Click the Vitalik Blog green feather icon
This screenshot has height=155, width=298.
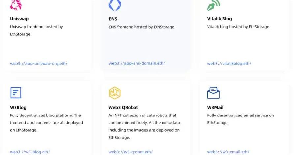point(213,5)
